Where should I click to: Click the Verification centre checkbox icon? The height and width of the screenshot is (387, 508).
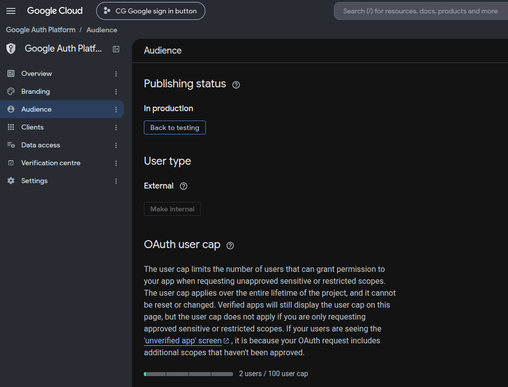click(11, 163)
